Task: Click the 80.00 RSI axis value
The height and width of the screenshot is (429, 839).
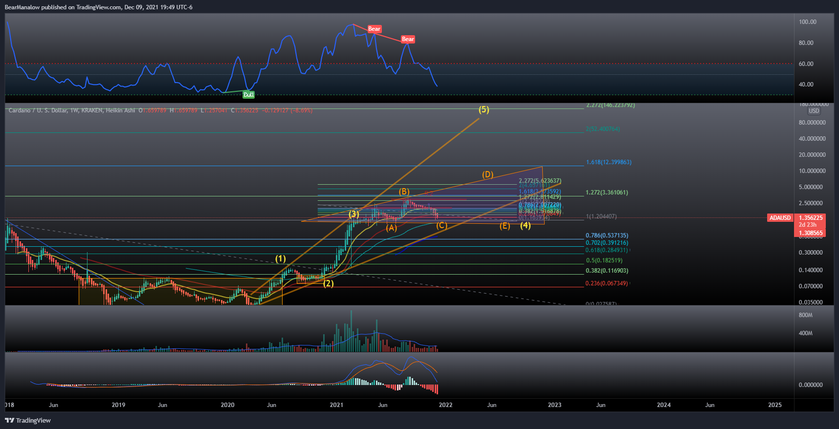Action: (806, 43)
